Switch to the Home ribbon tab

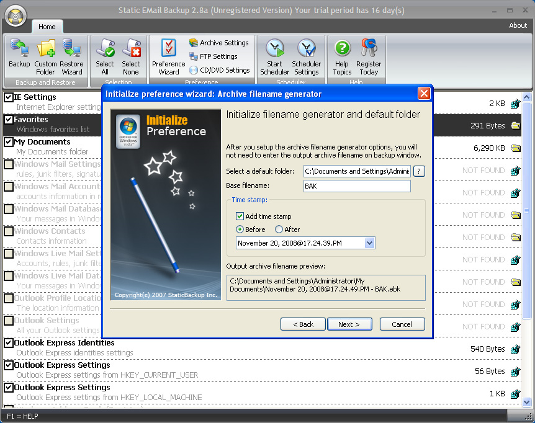[x=47, y=27]
